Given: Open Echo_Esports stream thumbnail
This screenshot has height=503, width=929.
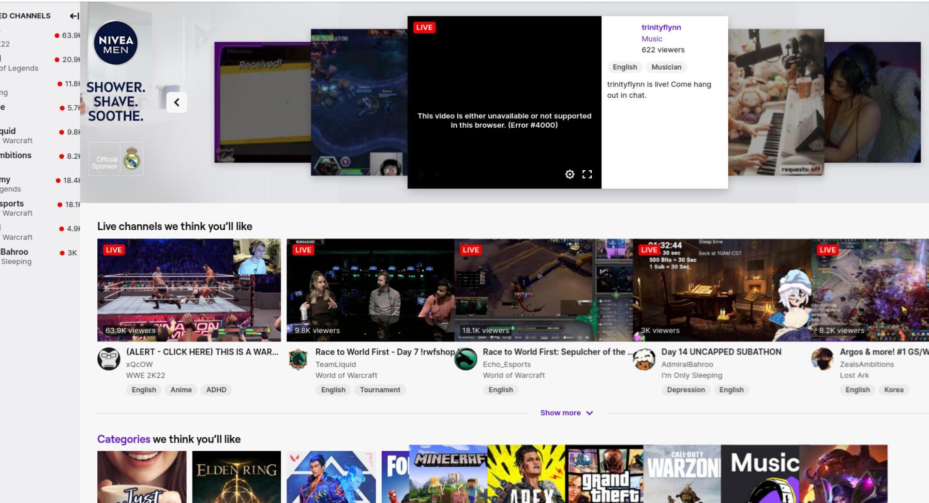Looking at the screenshot, I should coord(543,290).
